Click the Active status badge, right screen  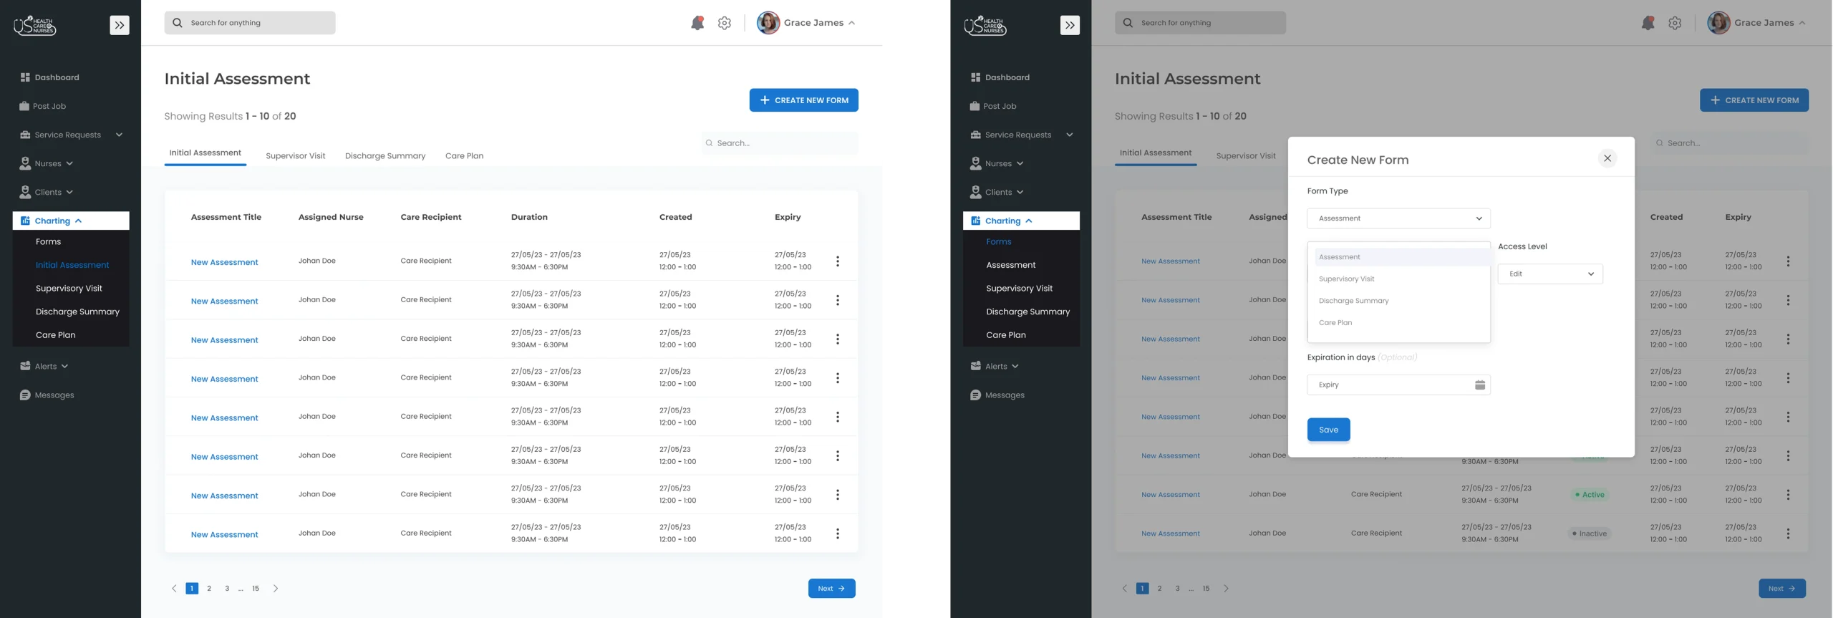point(1590,495)
